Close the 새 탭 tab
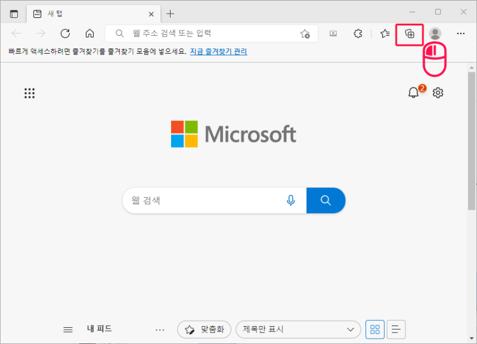 coord(151,14)
